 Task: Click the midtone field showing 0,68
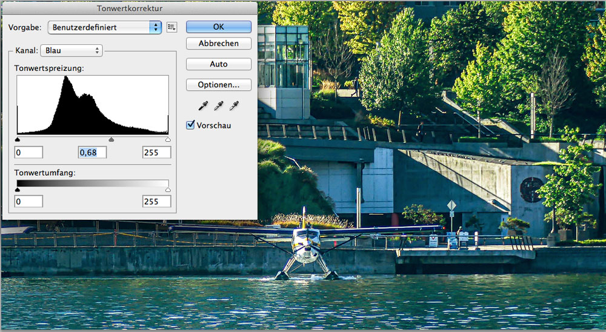92,152
